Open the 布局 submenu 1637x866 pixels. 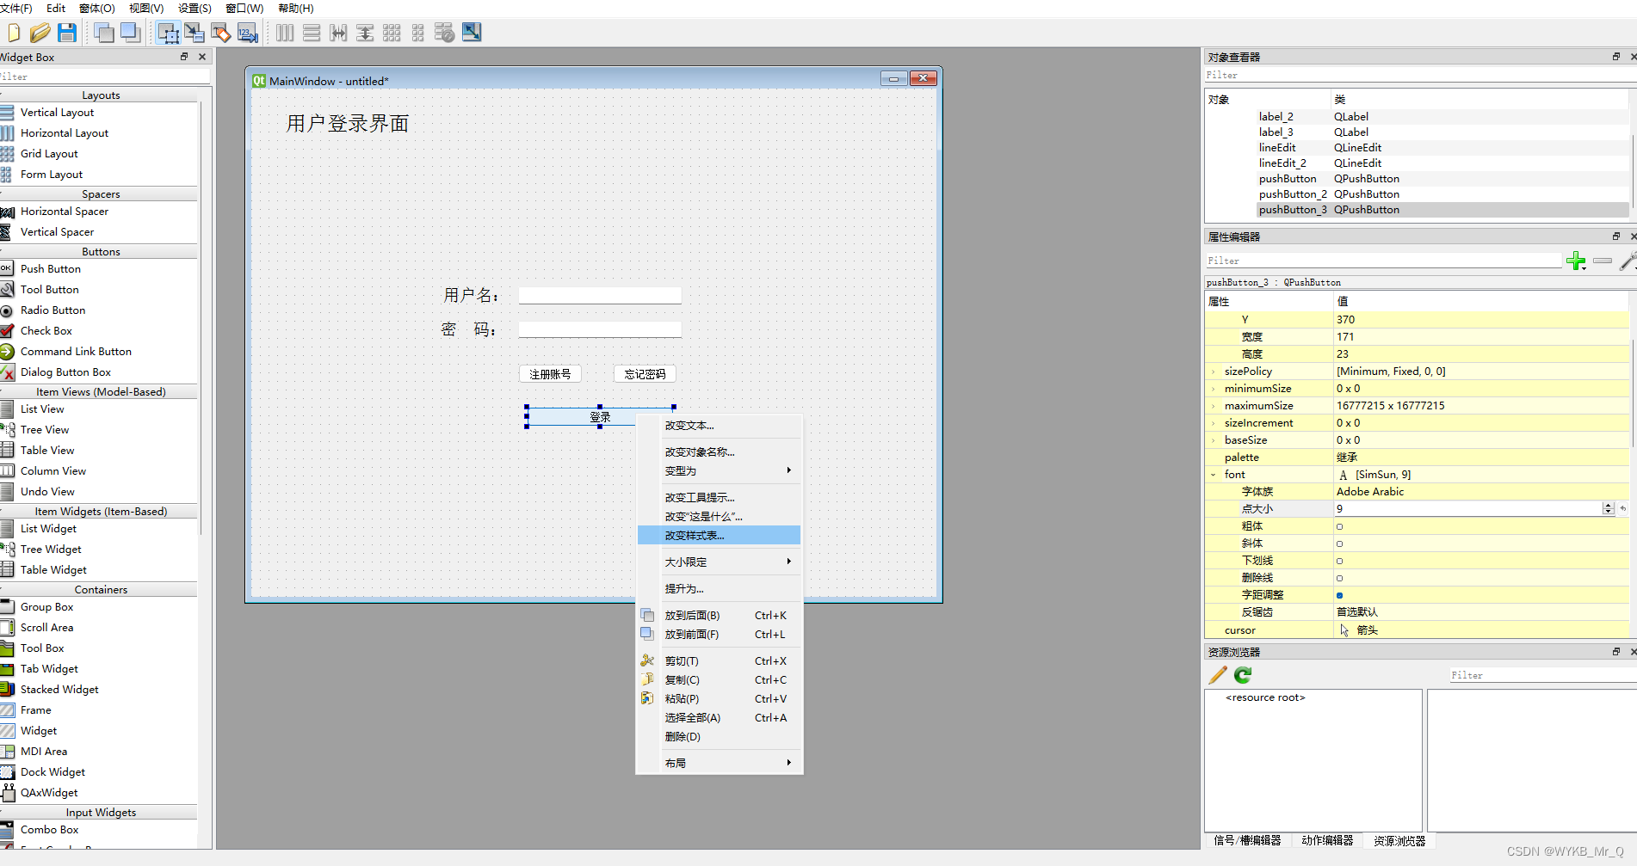(x=719, y=763)
